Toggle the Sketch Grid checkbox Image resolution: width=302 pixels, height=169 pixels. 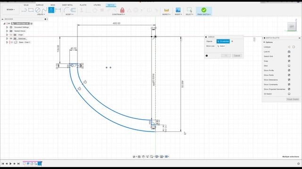click(289, 56)
